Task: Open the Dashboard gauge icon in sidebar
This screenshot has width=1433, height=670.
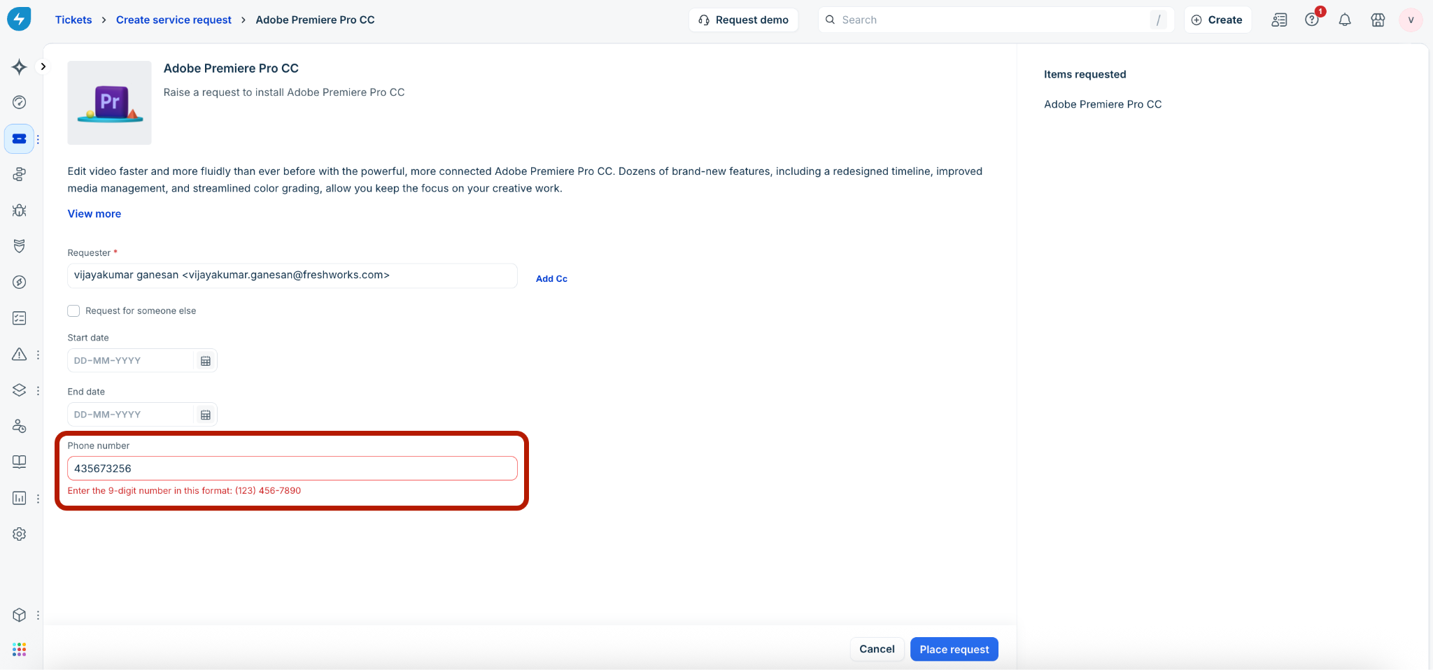Action: point(20,102)
